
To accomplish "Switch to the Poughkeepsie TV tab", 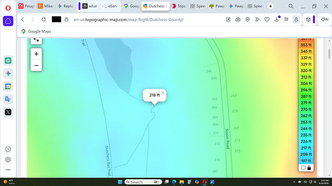I will tap(26, 6).
